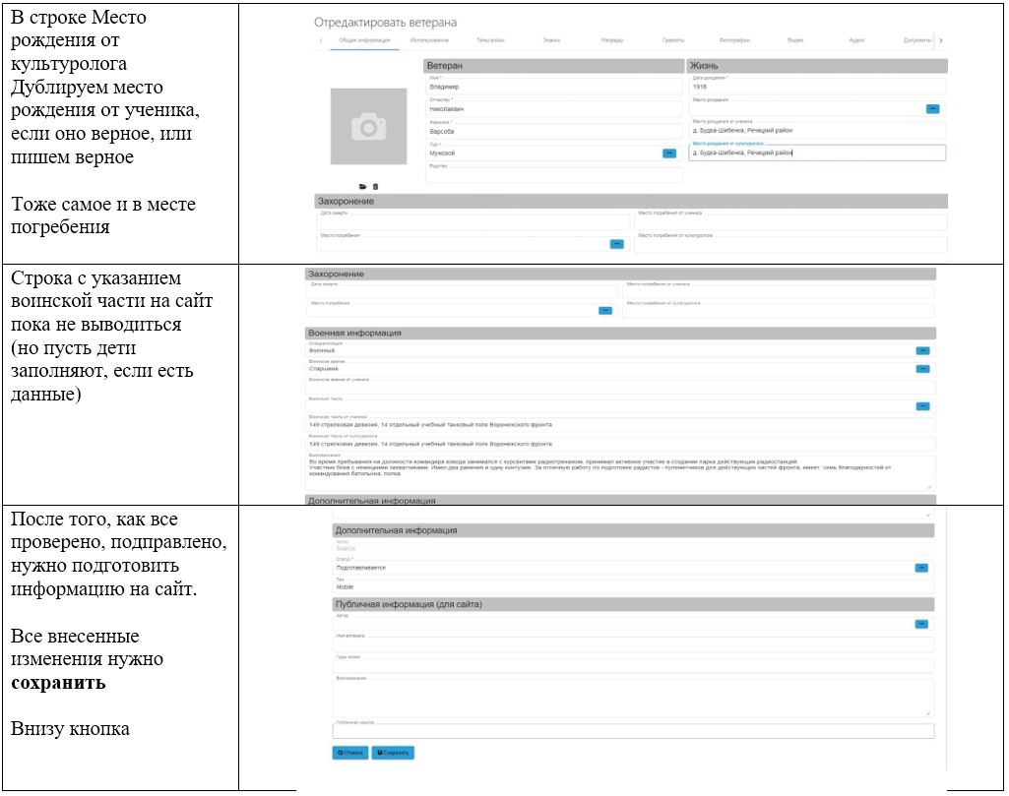
Task: Open the Место рождения lookup button
Action: pyautogui.click(x=932, y=108)
